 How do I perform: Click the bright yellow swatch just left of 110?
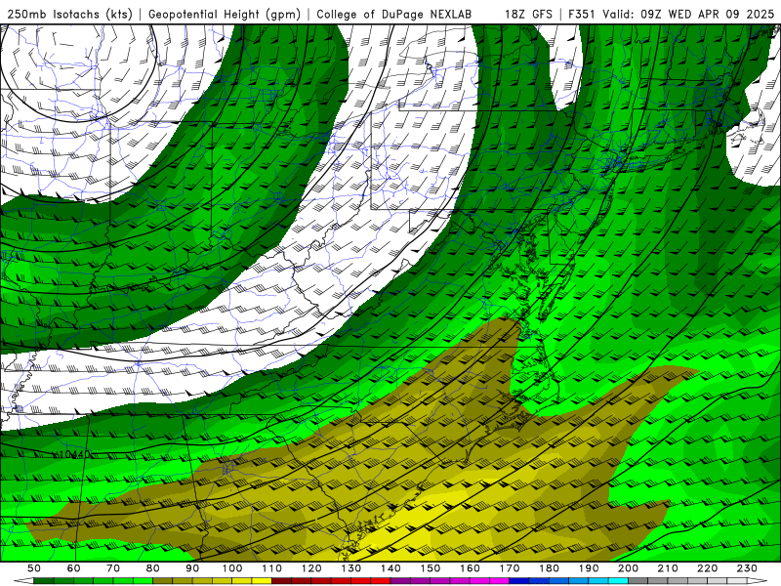coord(262,581)
